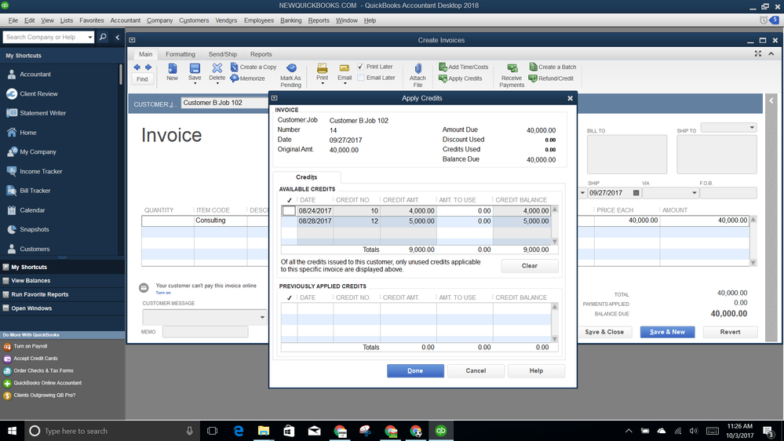Click Apply Credits toolbar item
Viewport: 784px width, 441px height.
click(461, 78)
